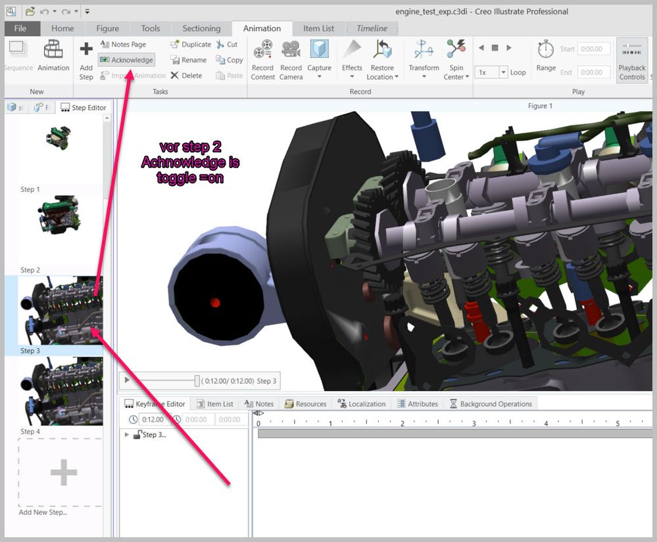This screenshot has width=657, height=542.
Task: Click the Range stopwatch icon
Action: 546,50
